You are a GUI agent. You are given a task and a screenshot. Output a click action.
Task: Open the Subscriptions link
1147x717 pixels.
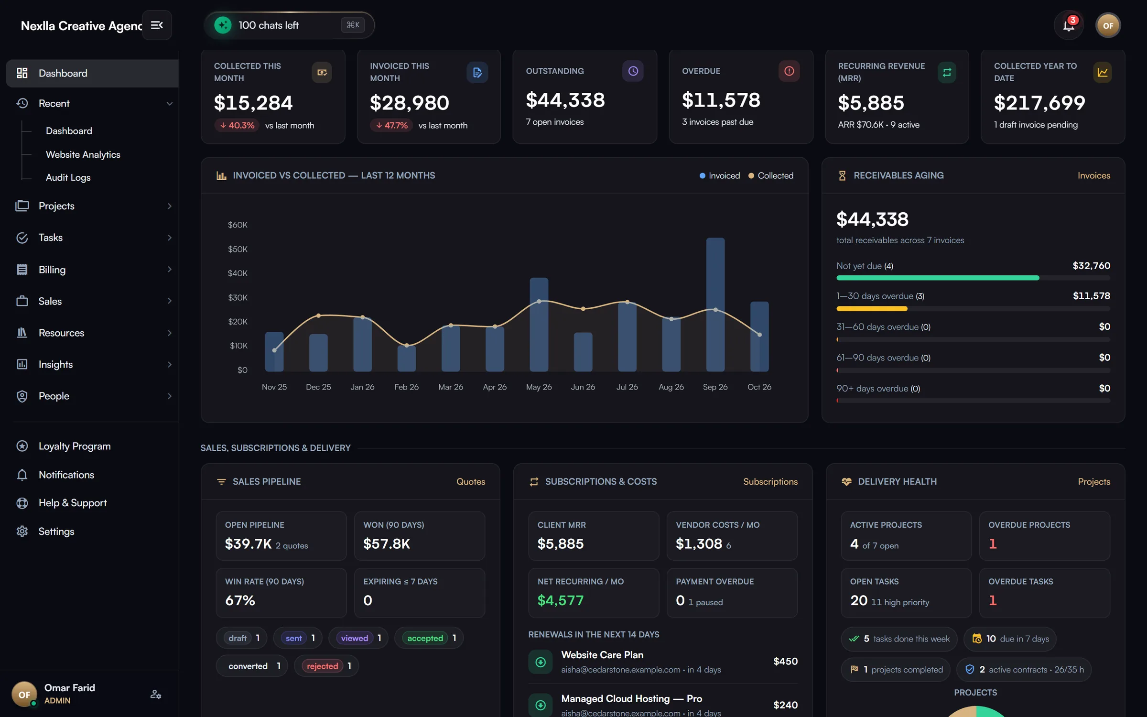tap(770, 481)
